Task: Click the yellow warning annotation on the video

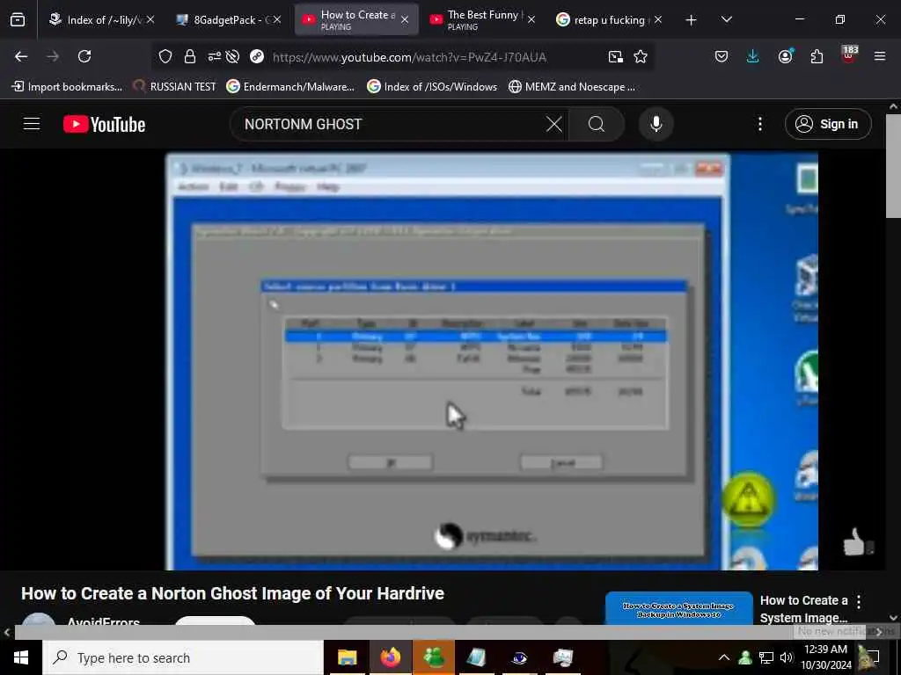Action: pos(748,499)
